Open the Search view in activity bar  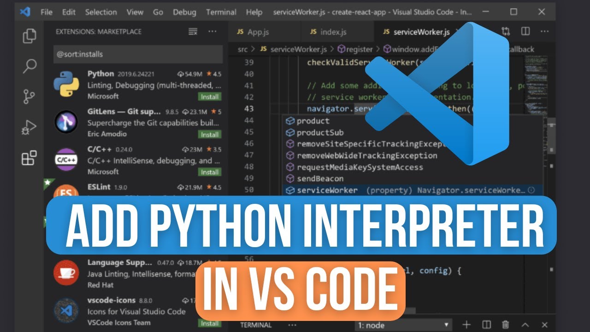[29, 66]
